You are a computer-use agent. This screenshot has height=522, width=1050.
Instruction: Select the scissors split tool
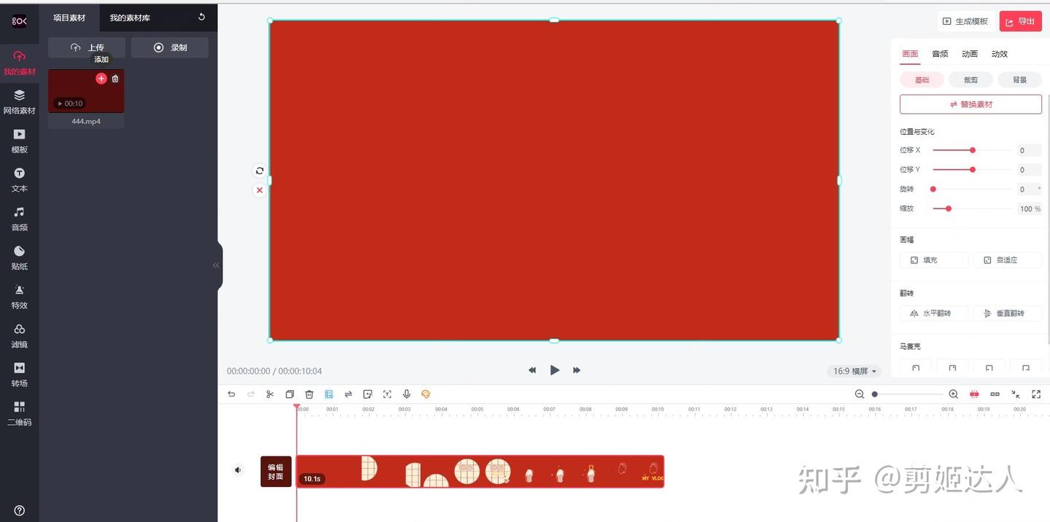coord(270,394)
